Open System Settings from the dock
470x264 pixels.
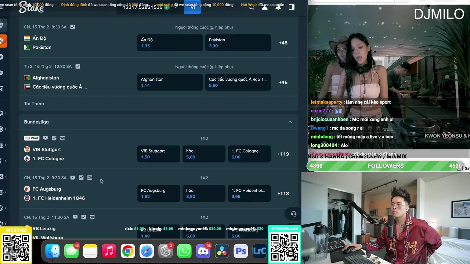165,252
